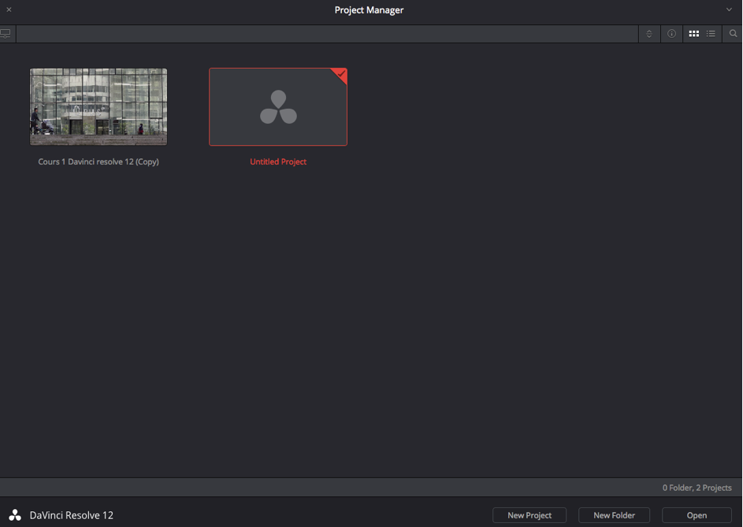Close the Project Manager window
Image resolution: width=743 pixels, height=527 pixels.
tap(9, 10)
